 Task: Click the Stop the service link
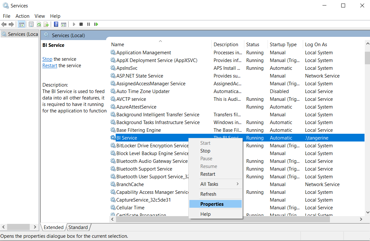pyautogui.click(x=47, y=59)
